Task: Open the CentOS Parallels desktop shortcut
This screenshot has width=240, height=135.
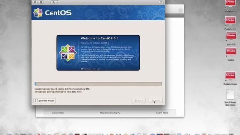Action: pos(230,23)
